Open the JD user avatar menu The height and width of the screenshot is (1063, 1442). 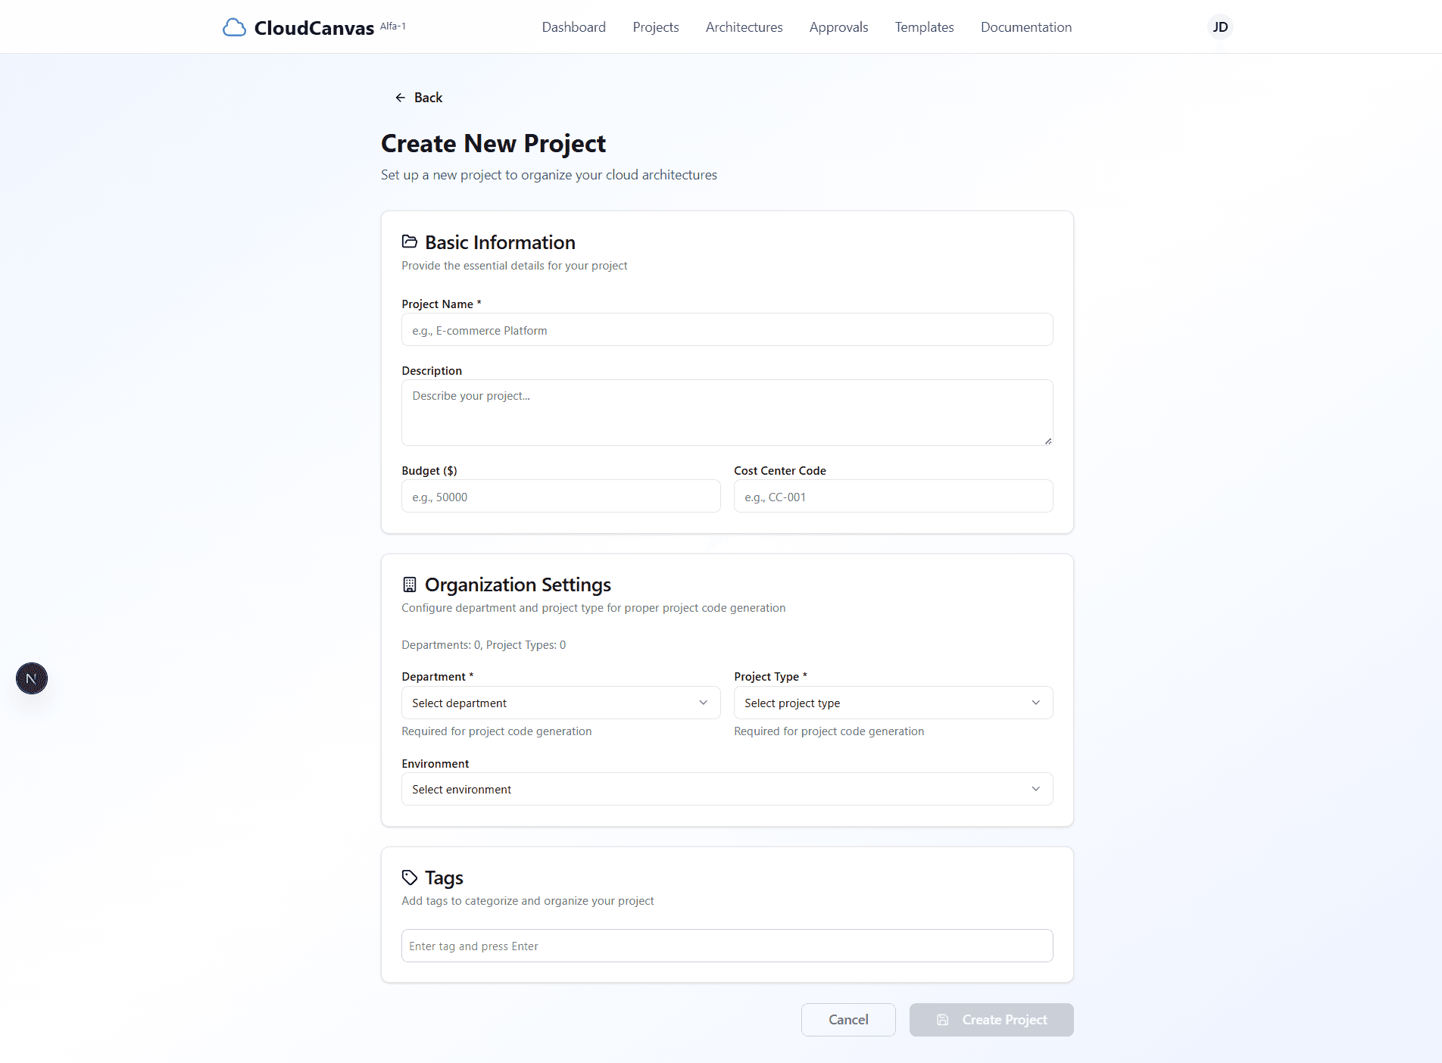[1220, 26]
